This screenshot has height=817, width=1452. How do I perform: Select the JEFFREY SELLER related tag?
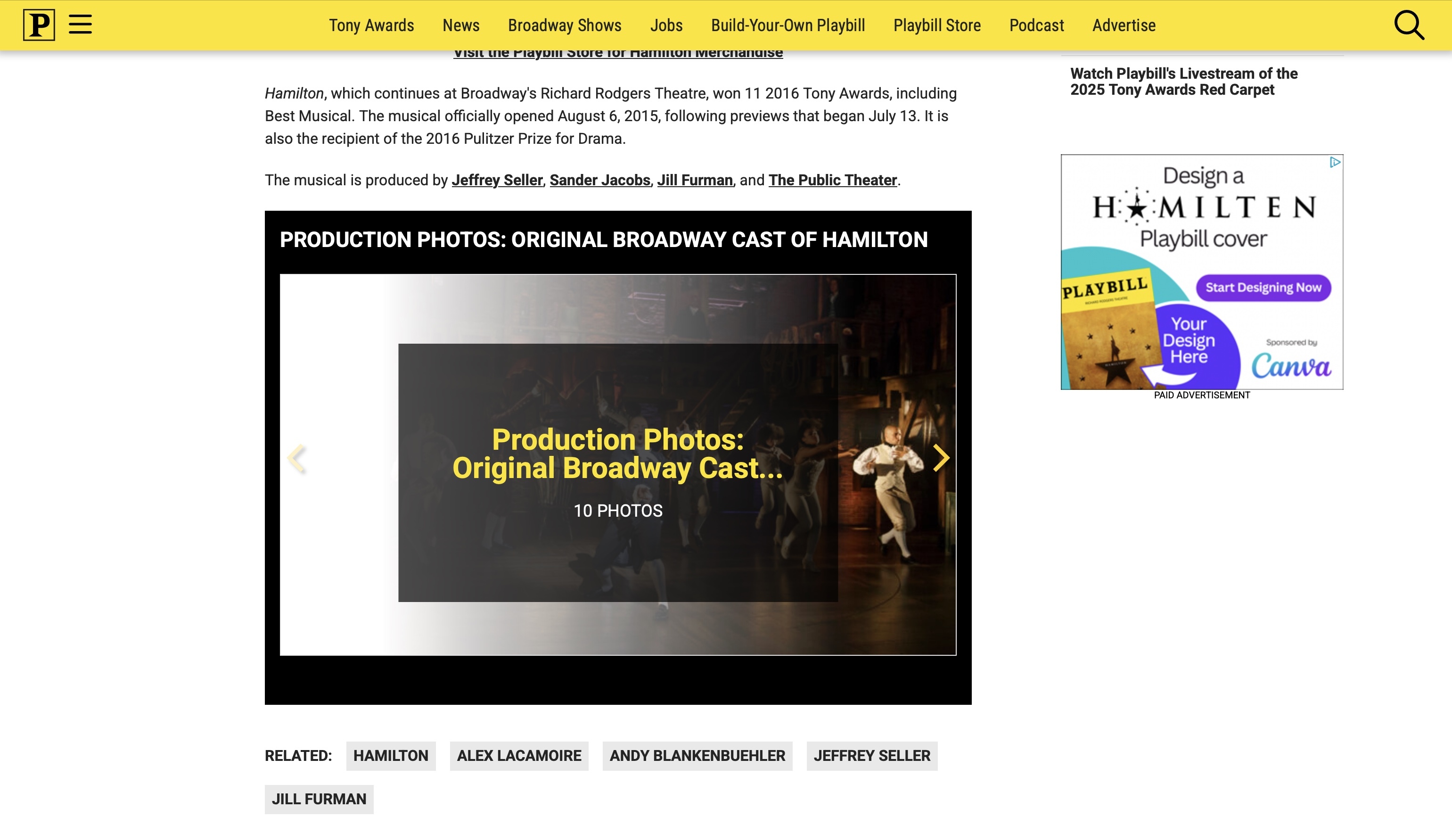871,756
